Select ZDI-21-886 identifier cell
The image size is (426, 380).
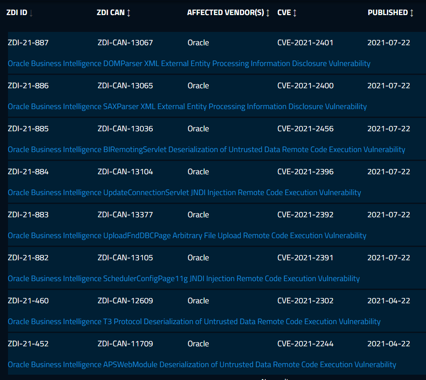point(28,86)
